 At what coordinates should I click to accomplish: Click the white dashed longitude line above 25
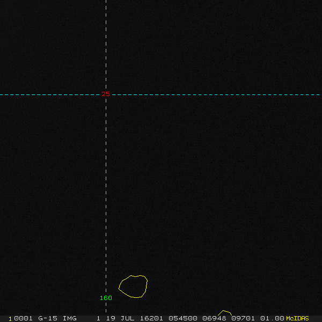coord(106,43)
